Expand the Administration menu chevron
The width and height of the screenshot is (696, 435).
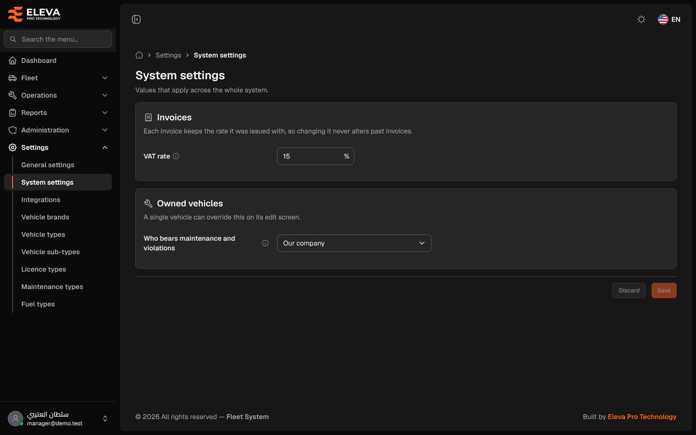[105, 130]
